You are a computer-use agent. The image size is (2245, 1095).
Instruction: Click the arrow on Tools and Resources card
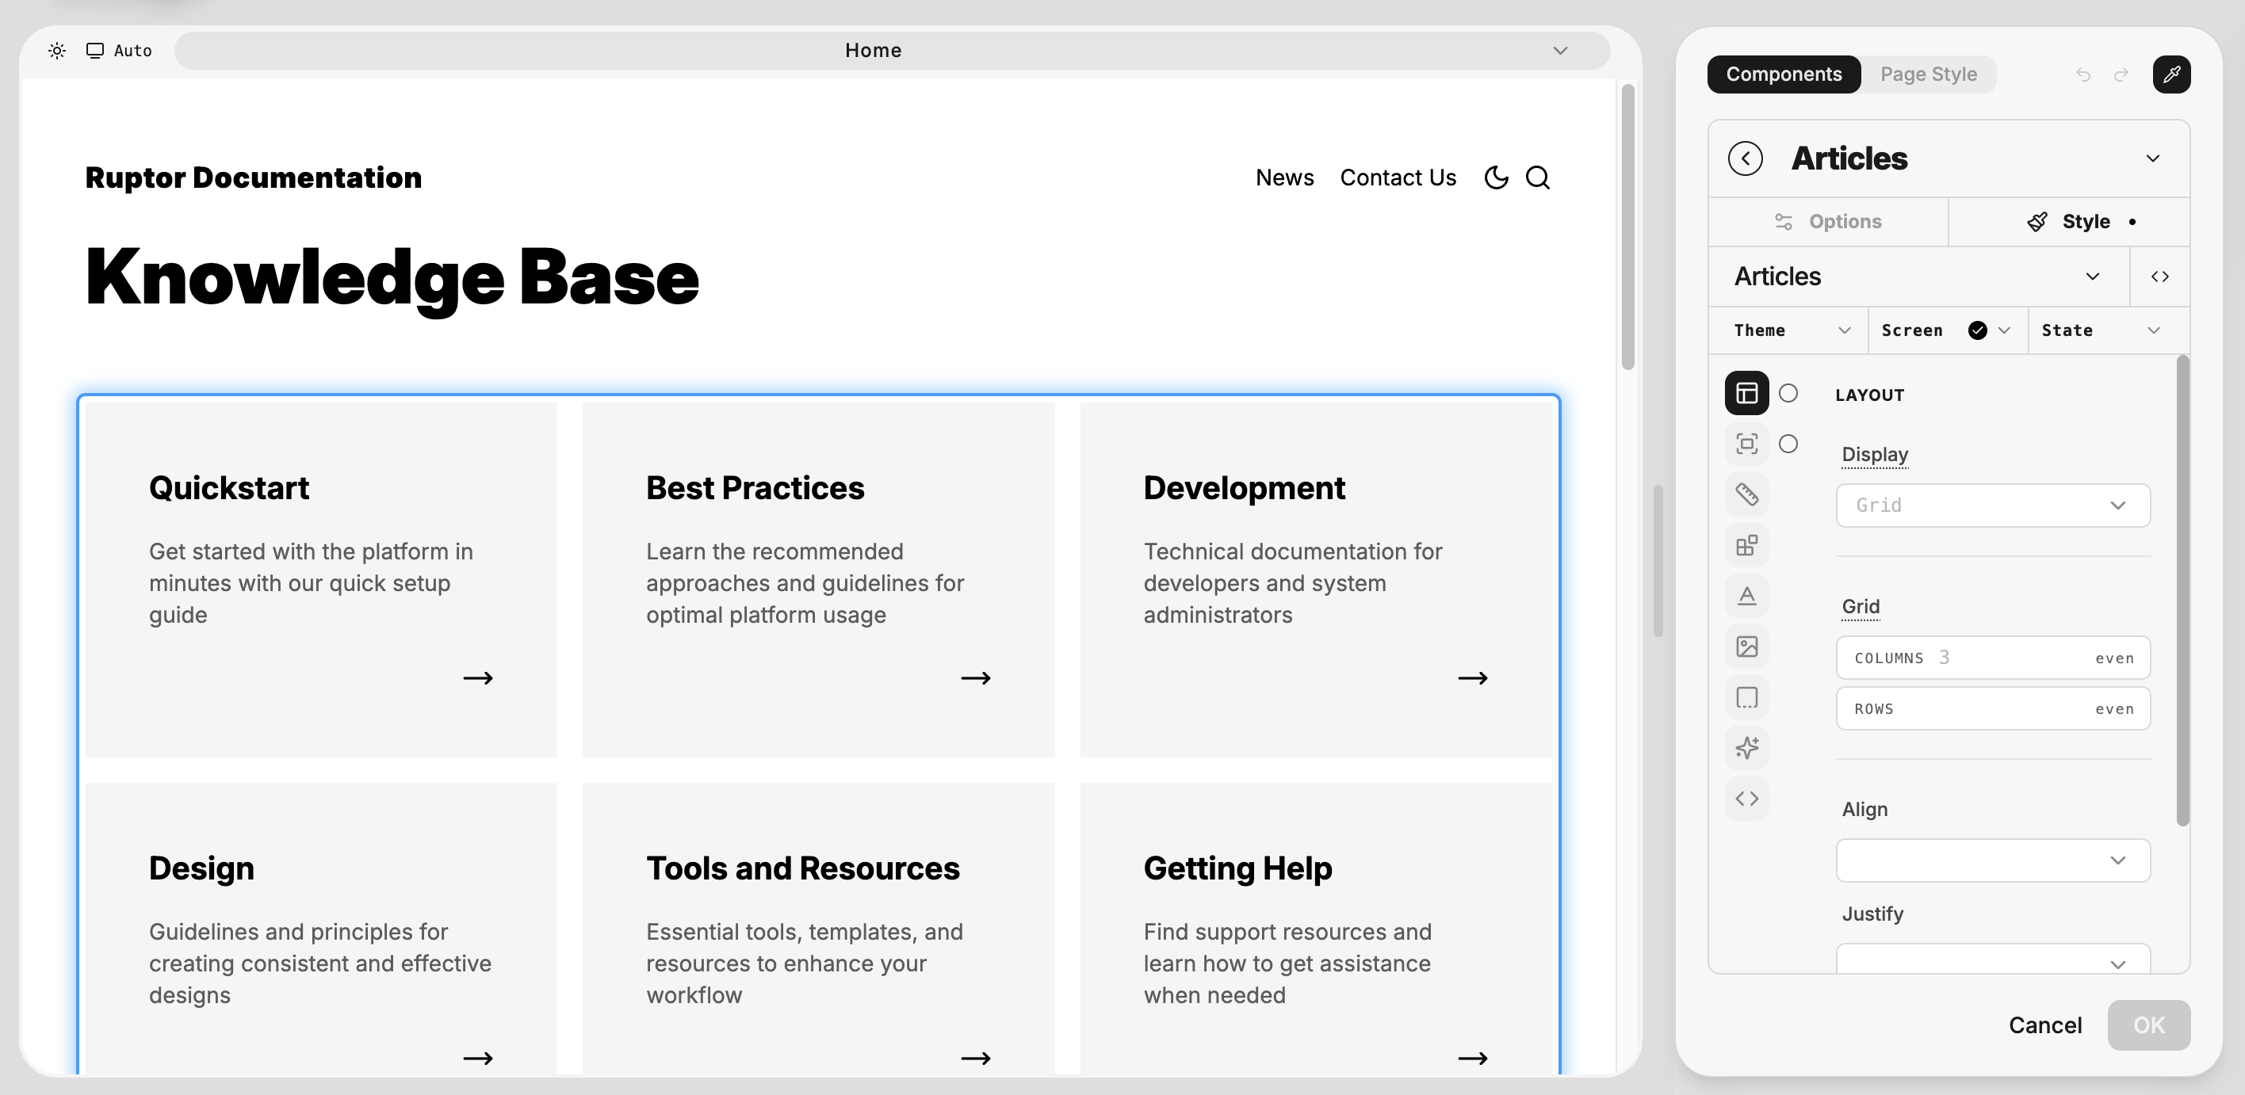[975, 1059]
